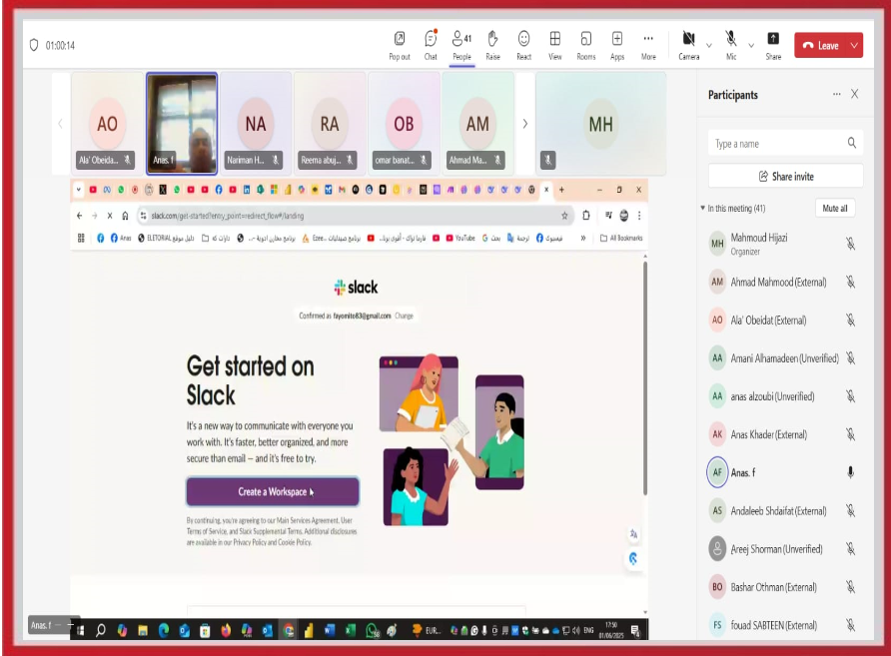Viewport: 891px width, 656px height.
Task: Open the Apps panel
Action: pyautogui.click(x=617, y=46)
